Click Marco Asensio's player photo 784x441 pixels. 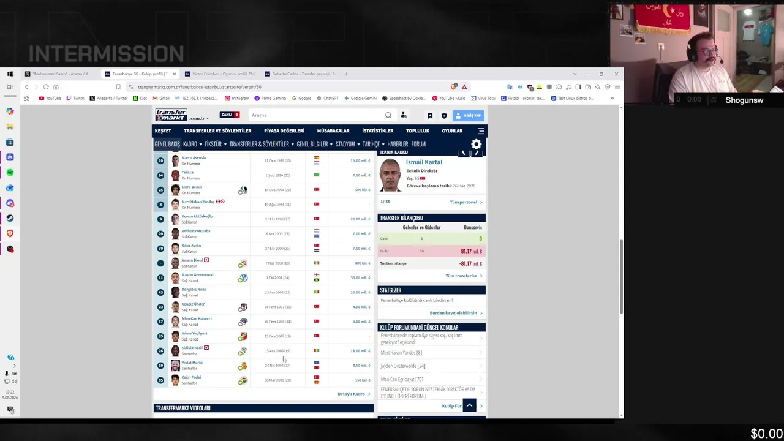[x=175, y=160]
